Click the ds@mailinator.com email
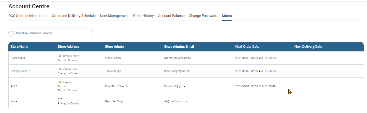The image size is (367, 113). pyautogui.click(x=176, y=101)
